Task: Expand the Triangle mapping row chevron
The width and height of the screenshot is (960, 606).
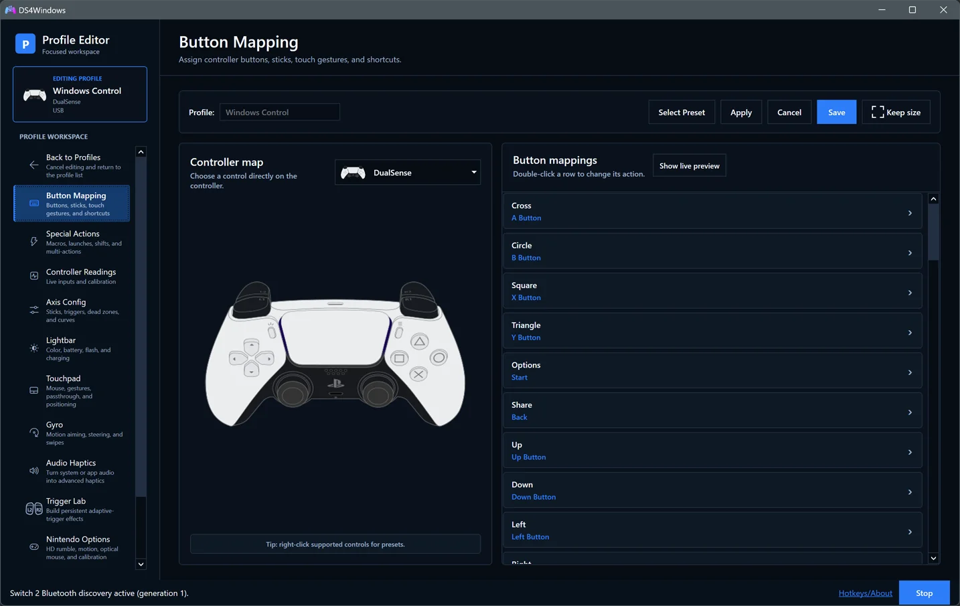Action: pos(910,333)
